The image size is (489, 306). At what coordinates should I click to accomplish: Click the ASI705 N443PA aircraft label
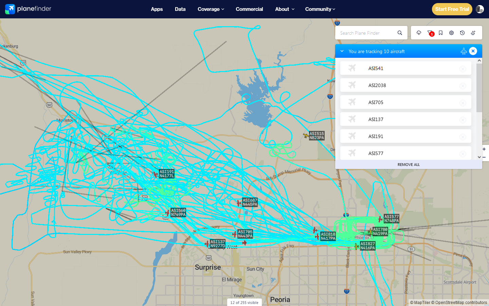245,234
